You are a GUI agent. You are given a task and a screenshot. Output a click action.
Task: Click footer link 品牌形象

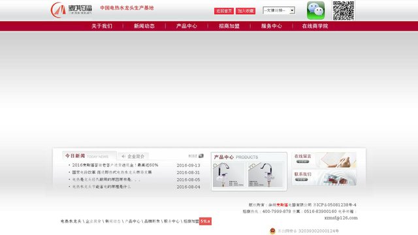[152, 221]
